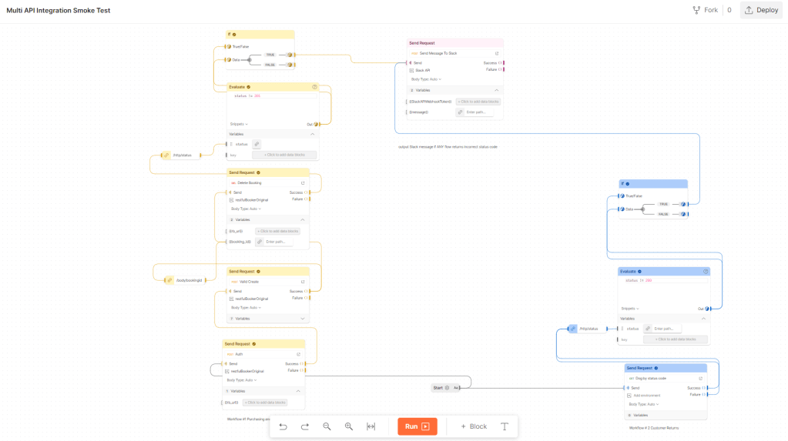
Task: Open help icon on yellow Evaluate block
Action: [314, 87]
